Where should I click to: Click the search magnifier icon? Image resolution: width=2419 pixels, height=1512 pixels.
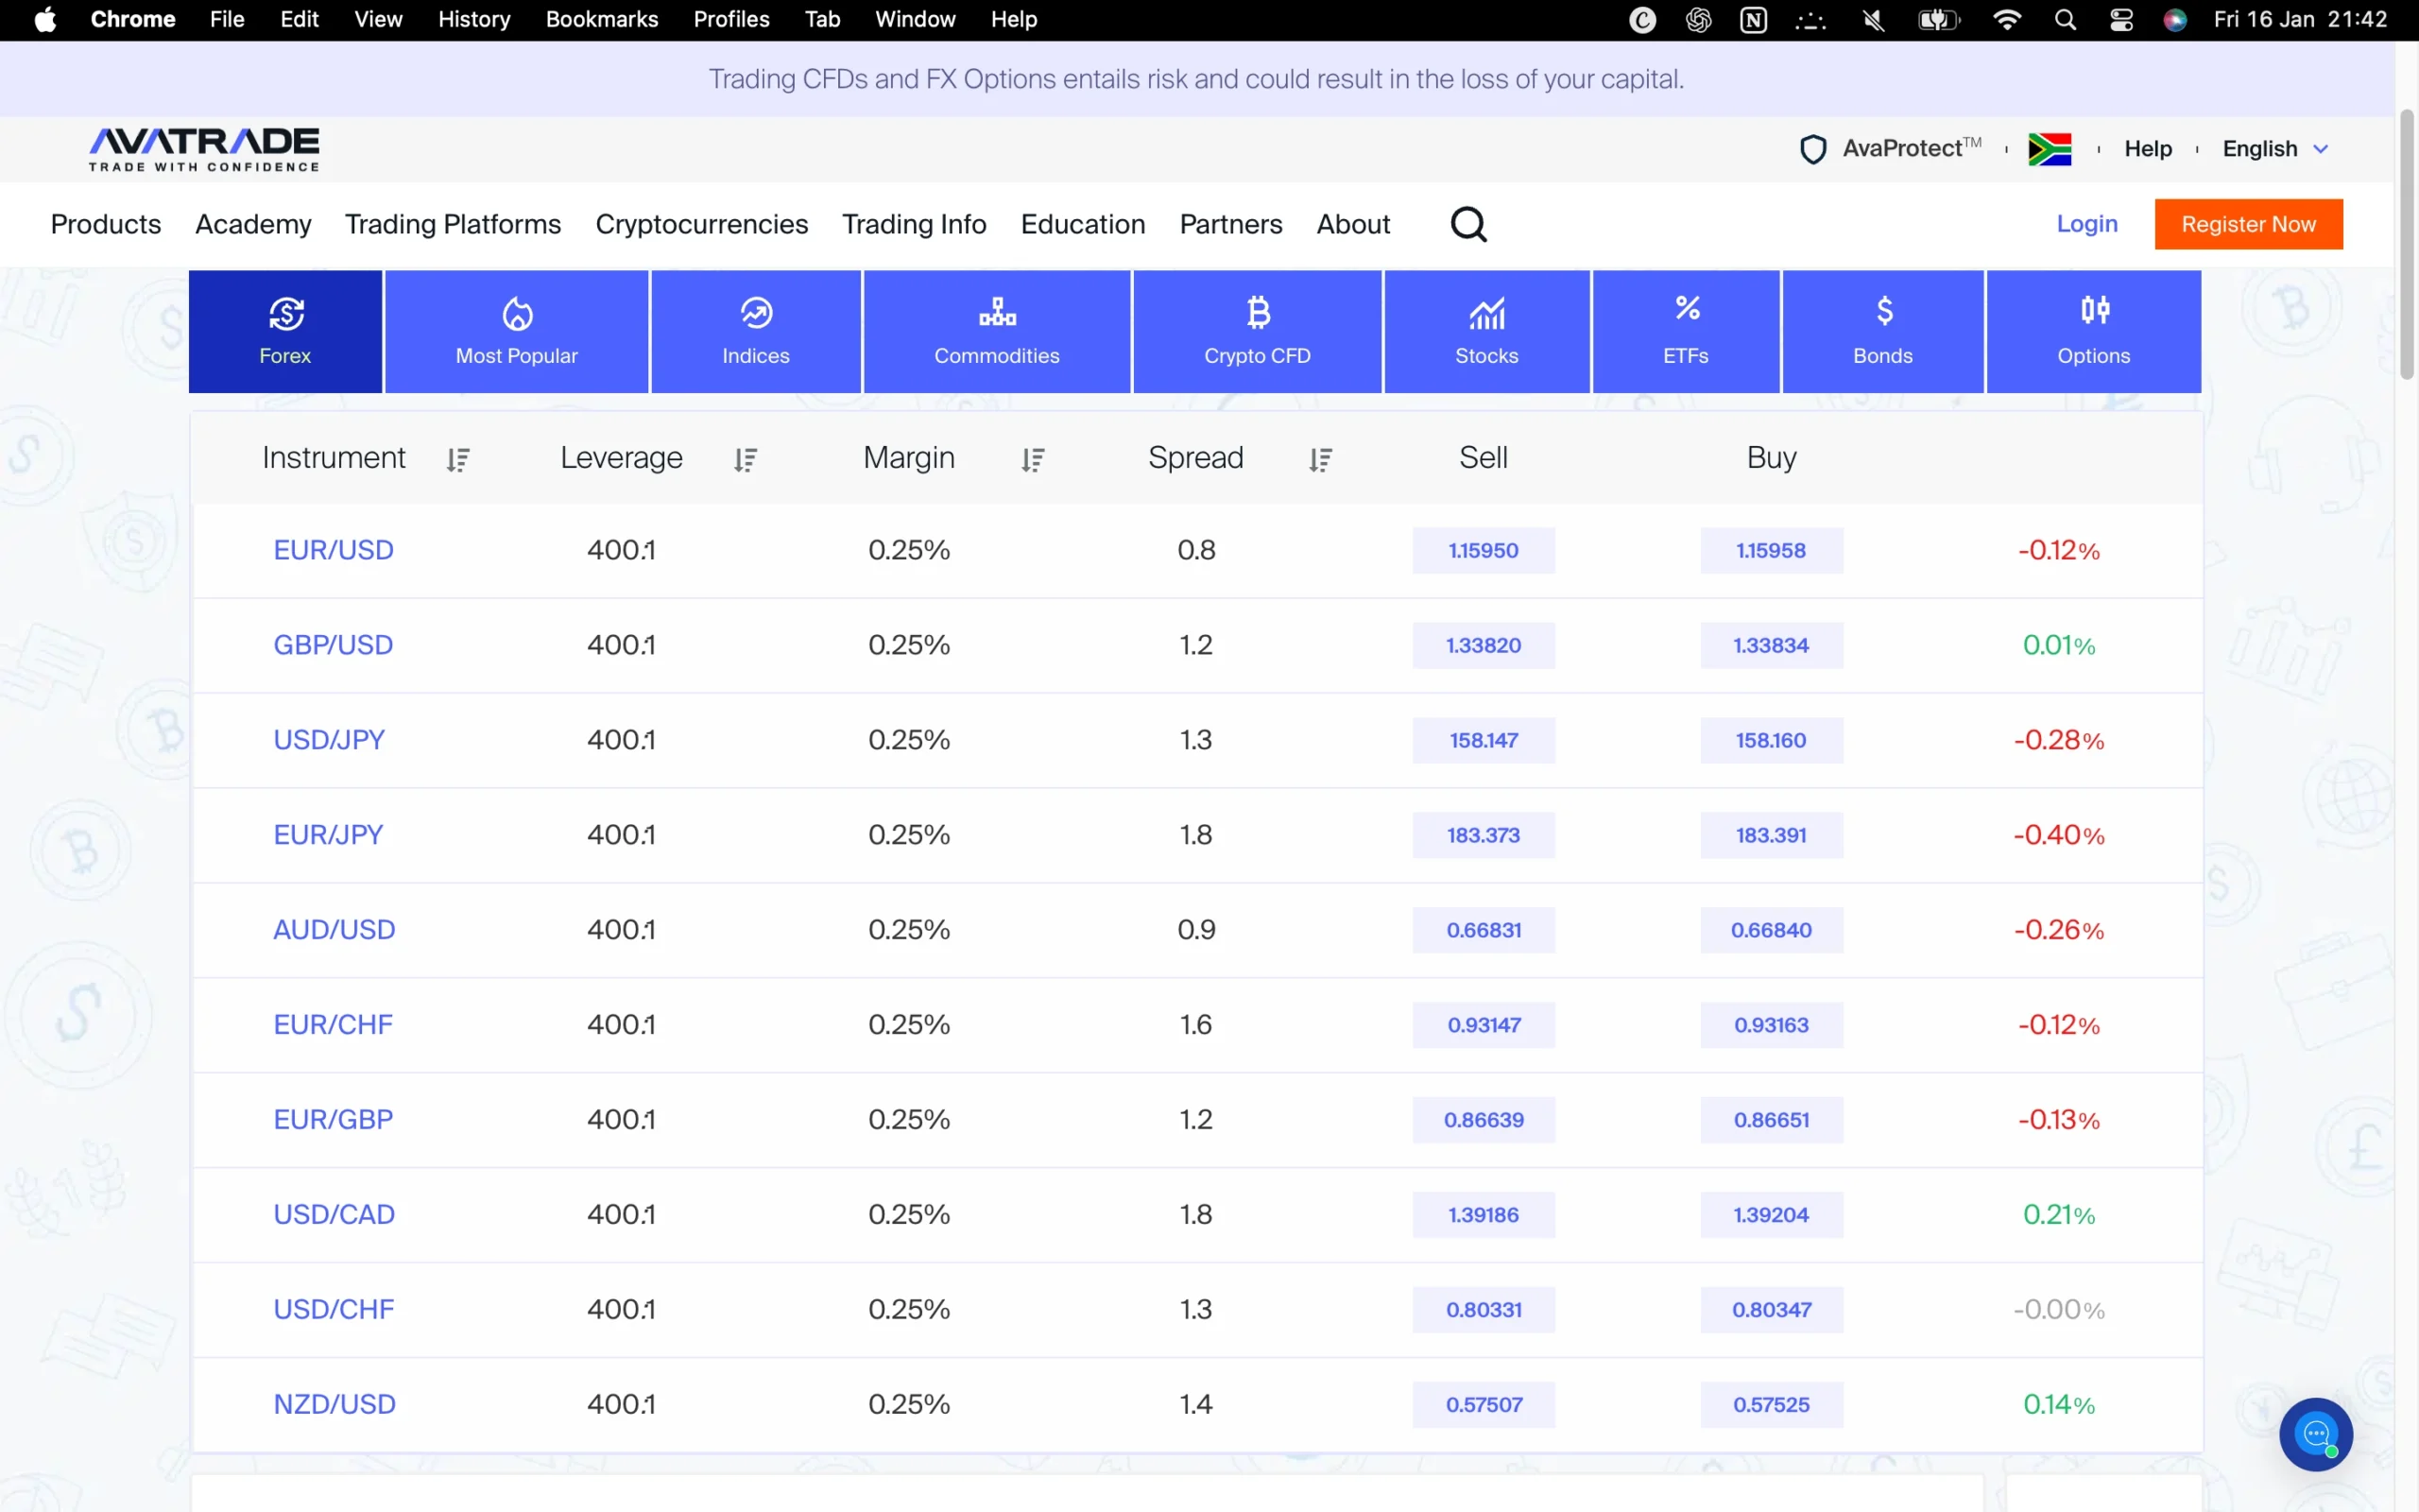point(1467,224)
